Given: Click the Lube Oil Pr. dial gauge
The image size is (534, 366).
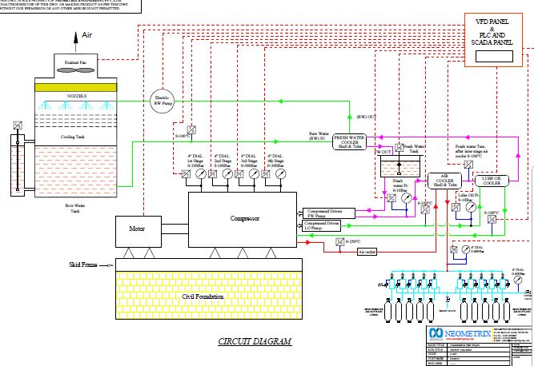Looking at the screenshot, I should coord(471,207).
